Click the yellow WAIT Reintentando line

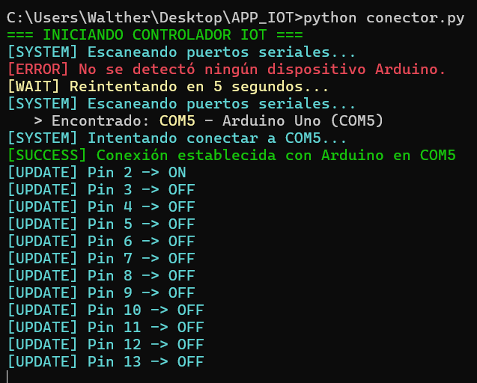tap(168, 87)
